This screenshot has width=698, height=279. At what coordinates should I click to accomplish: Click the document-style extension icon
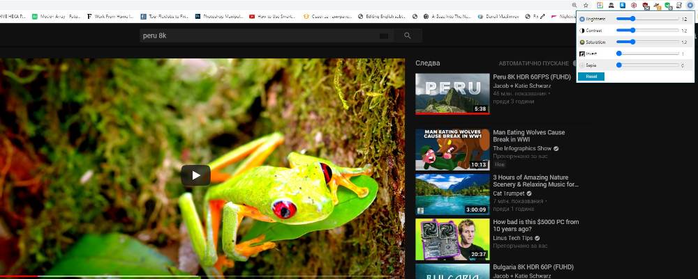click(679, 6)
